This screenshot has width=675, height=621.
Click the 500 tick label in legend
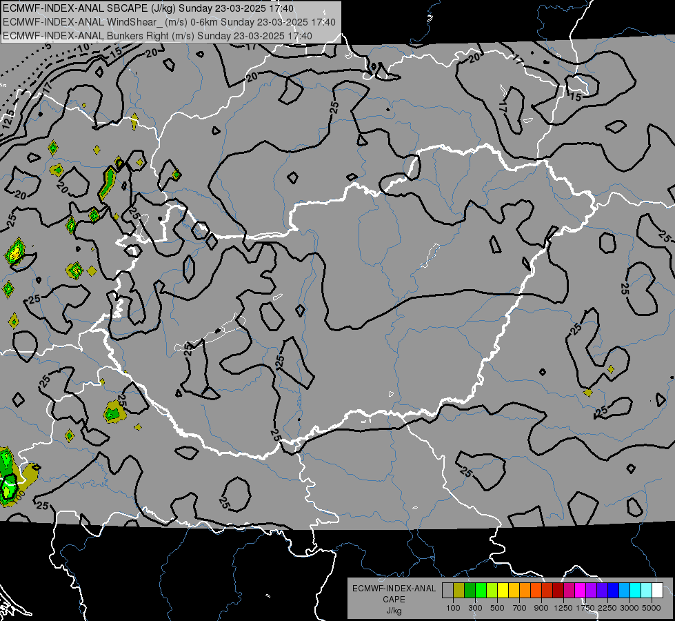[497, 608]
